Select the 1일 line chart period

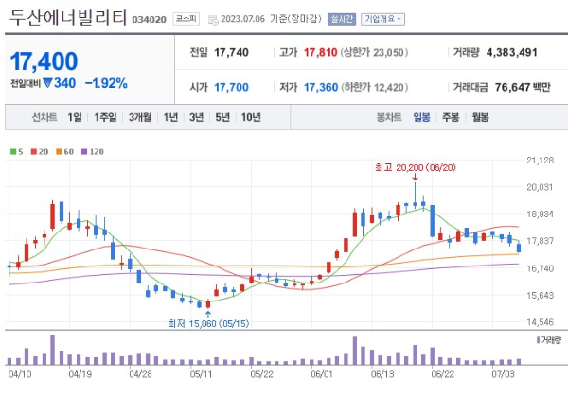(75, 117)
